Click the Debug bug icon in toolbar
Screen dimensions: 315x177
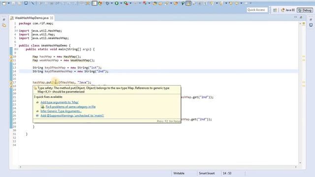107,3
